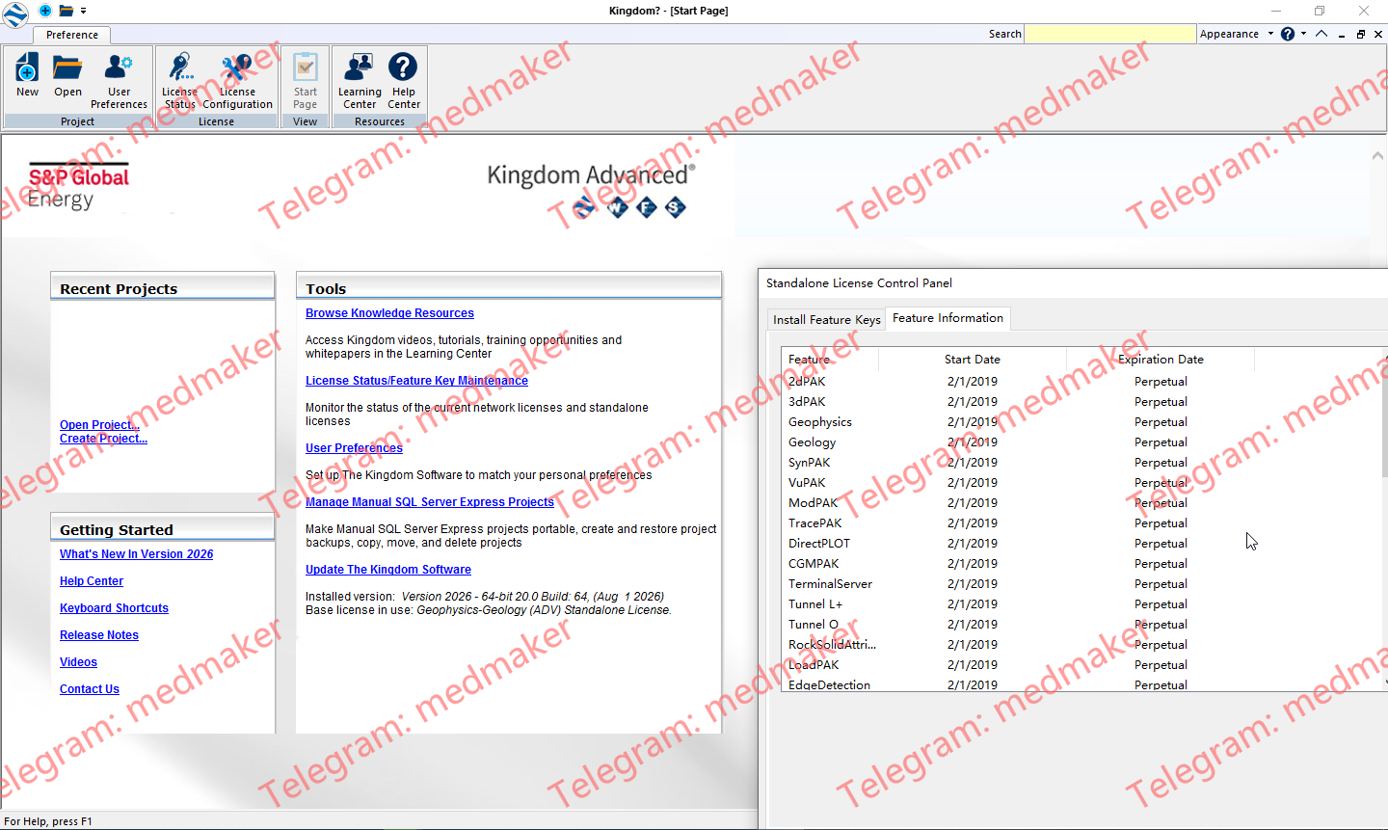Open the Kingdom application menu logo button
Image resolution: width=1388 pixels, height=830 pixels.
point(15,14)
